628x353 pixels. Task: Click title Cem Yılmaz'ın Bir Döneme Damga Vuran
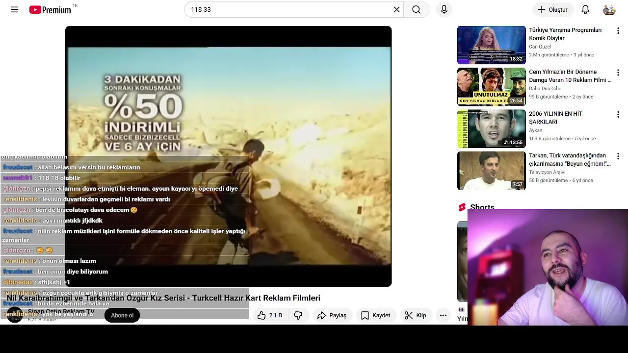coord(570,76)
